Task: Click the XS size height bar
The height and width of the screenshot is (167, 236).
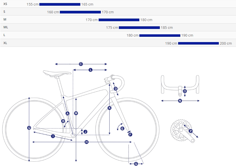Action: coord(60,4)
